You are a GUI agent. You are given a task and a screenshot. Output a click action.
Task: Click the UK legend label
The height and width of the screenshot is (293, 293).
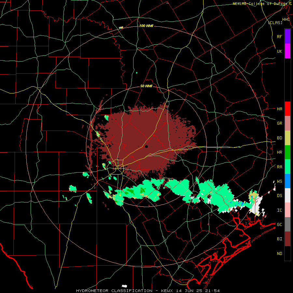click(x=279, y=51)
